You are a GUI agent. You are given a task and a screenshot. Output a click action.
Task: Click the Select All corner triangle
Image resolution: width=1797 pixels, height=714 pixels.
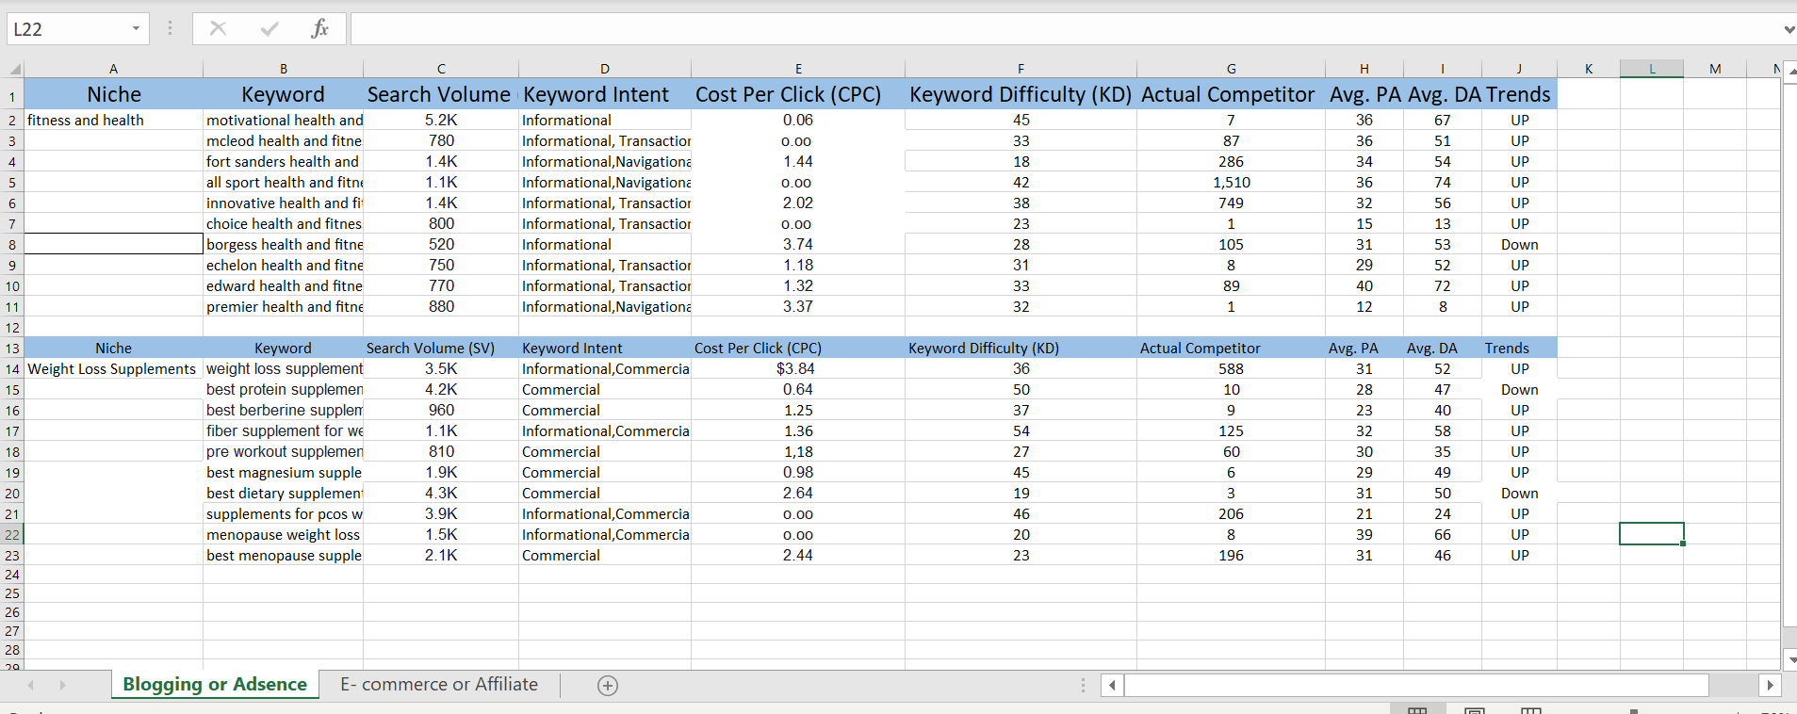tap(14, 69)
